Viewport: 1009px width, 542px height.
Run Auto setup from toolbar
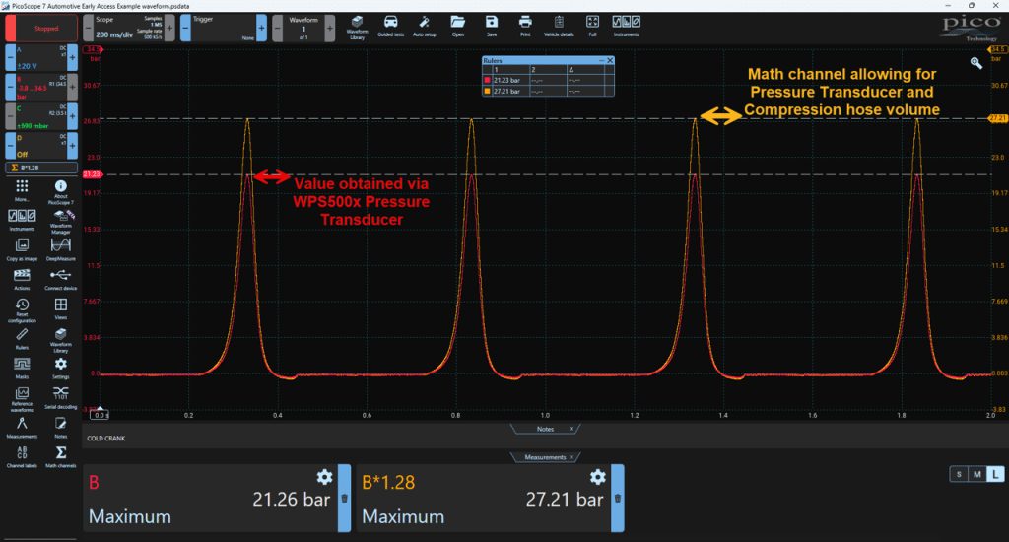pos(424,26)
